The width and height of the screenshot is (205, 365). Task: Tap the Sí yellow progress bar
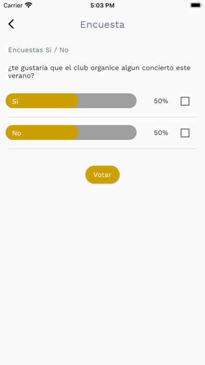[42, 101]
